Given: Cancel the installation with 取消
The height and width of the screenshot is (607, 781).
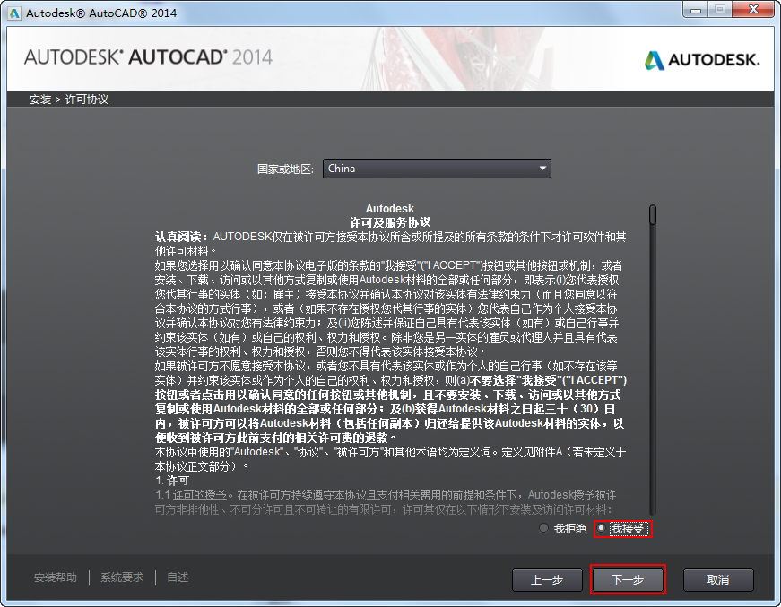Looking at the screenshot, I should pos(718,580).
